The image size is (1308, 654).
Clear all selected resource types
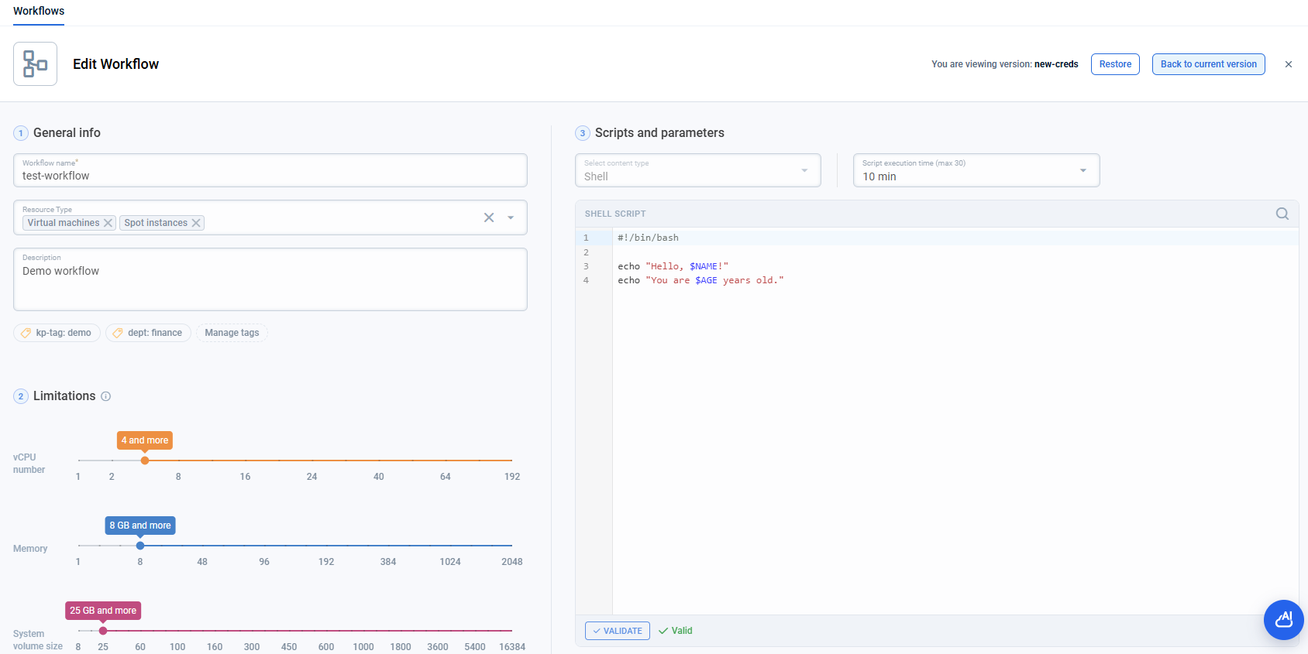(489, 217)
